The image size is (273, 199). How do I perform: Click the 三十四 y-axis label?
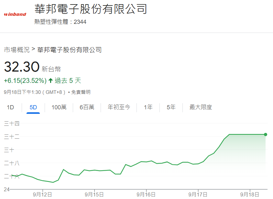(x=12, y=124)
